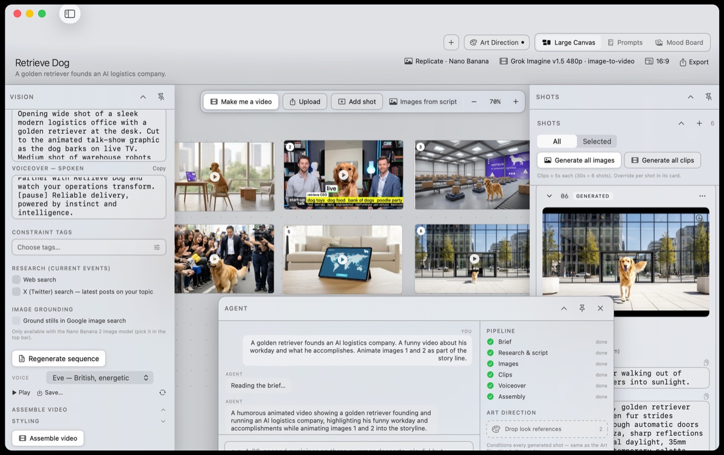Click the Add shot toolbar button

(357, 101)
